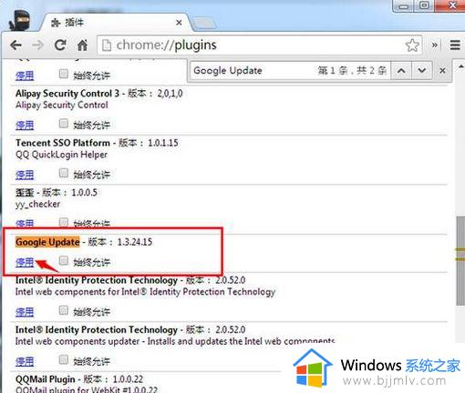This screenshot has width=465, height=393.
Task: Click the page icon in address bar
Action: [107, 45]
